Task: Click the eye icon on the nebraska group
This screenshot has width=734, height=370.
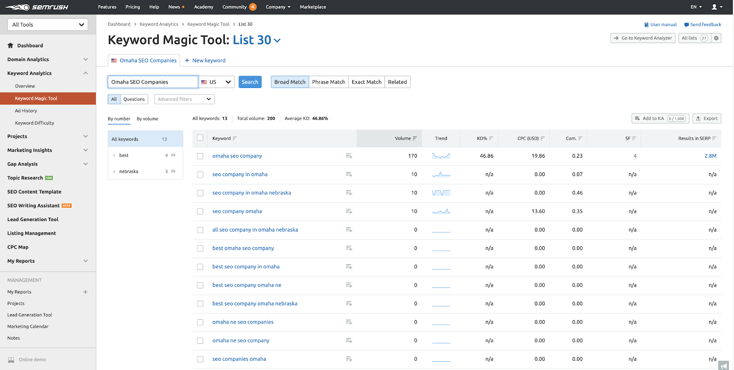Action: click(x=173, y=171)
